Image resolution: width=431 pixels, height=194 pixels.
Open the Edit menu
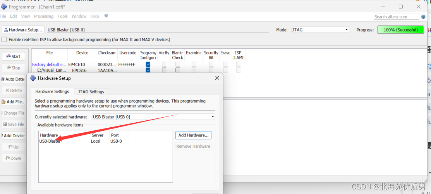click(x=14, y=16)
